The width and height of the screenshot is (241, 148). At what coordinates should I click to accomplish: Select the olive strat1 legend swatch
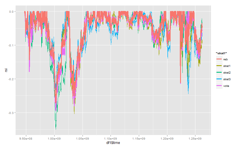[219, 66]
